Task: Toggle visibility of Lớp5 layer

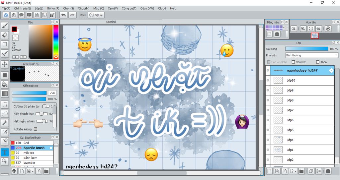Action: 268,130
